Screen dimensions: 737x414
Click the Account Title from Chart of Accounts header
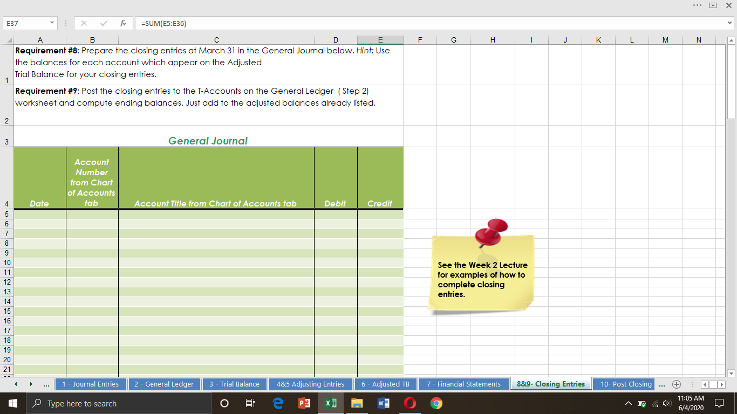[x=216, y=178]
